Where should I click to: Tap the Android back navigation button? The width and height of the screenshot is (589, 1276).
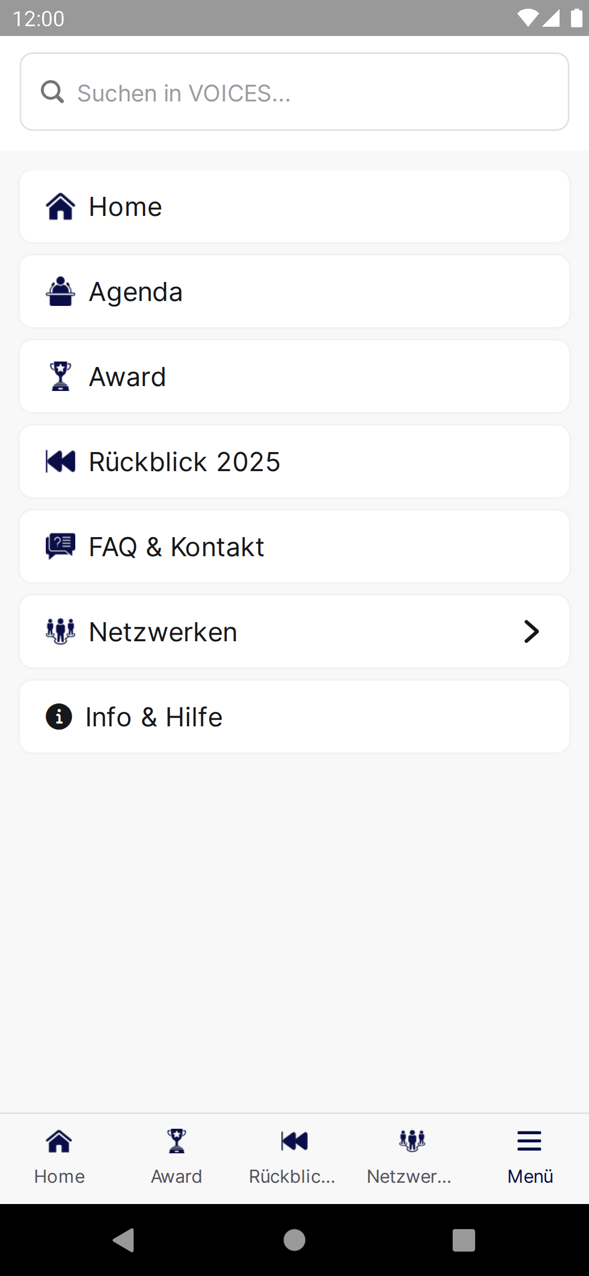pos(124,1240)
